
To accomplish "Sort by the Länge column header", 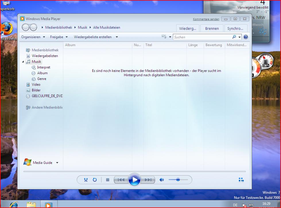I will click(195, 45).
